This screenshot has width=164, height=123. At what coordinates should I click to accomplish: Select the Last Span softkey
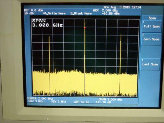(x=150, y=64)
